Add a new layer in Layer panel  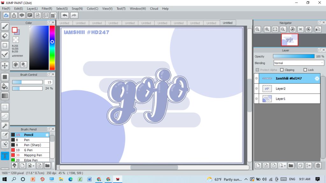(x=258, y=165)
